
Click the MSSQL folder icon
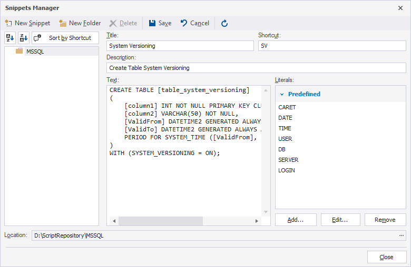[x=19, y=51]
